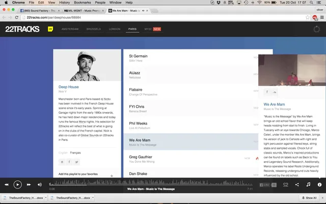
Task: Click Show All downloads button
Action: coord(309,198)
